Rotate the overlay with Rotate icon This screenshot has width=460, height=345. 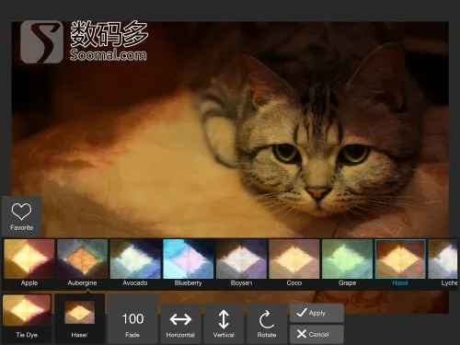267,323
